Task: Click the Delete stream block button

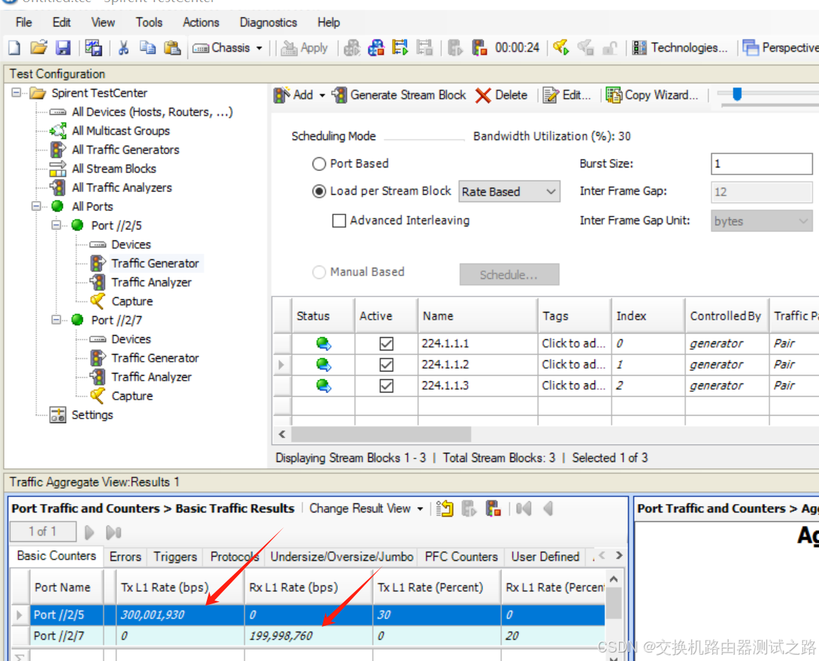Action: click(501, 95)
